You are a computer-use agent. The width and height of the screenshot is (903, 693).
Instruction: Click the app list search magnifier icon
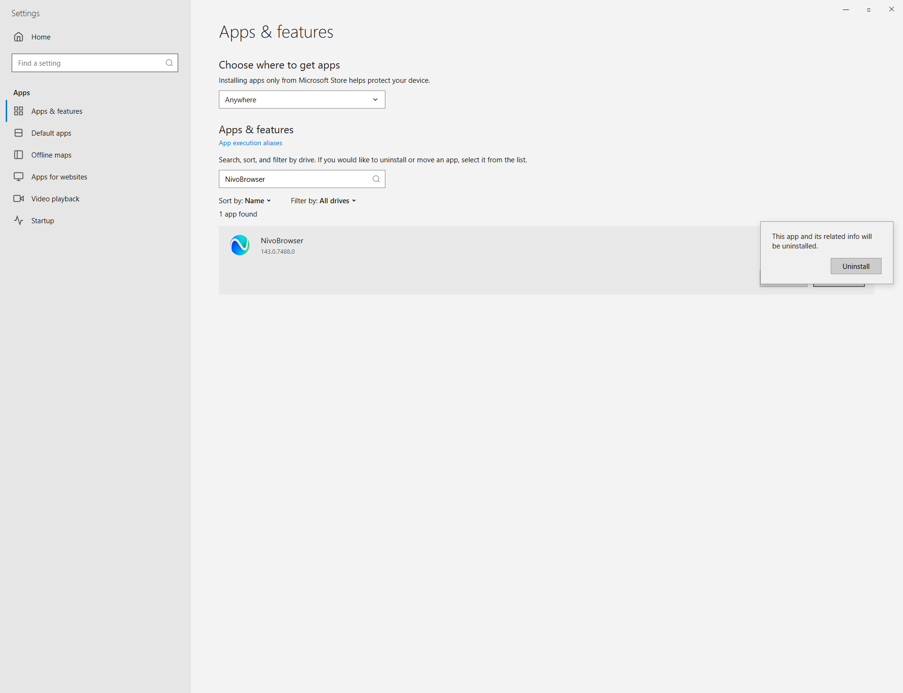click(376, 179)
